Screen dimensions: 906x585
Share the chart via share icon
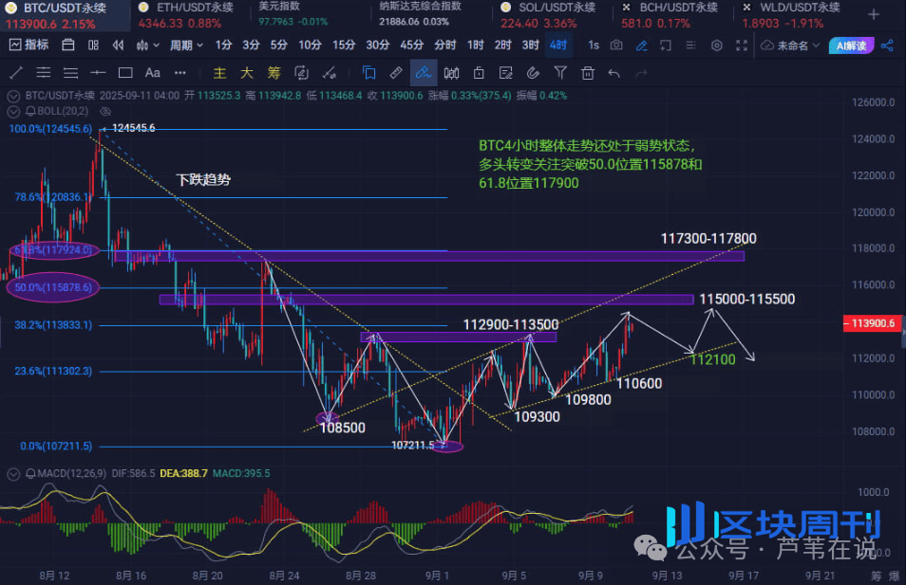(x=888, y=45)
